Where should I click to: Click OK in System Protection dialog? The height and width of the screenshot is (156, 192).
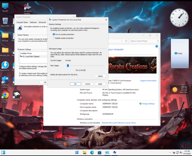tap(75, 84)
